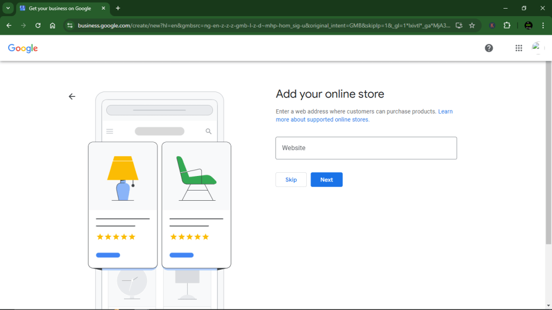Viewport: 552px width, 310px height.
Task: Click inside the Website input field
Action: (x=366, y=148)
